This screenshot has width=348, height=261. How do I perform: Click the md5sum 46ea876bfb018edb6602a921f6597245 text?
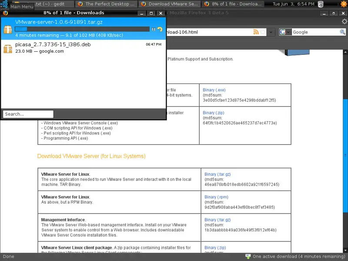tap(242, 184)
